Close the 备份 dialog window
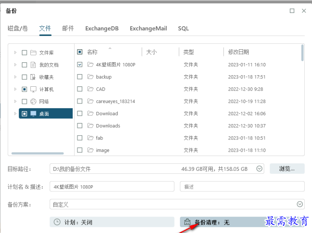The image size is (312, 233). (304, 11)
